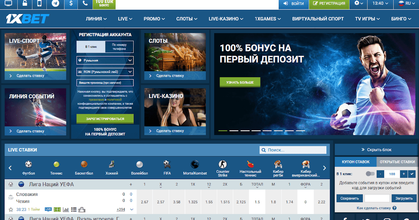The image size is (419, 220).
Task: Open the СЛОТЫ menu
Action: (x=187, y=19)
